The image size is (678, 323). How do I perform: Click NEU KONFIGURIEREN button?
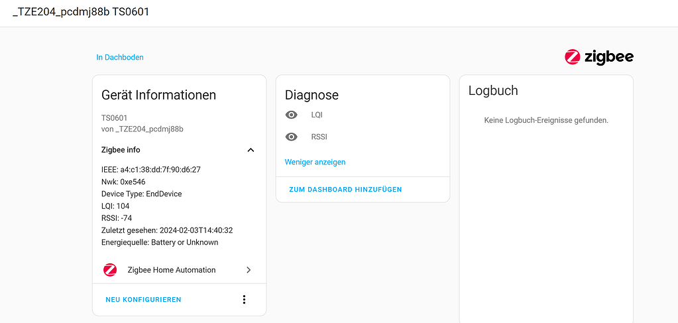[143, 300]
